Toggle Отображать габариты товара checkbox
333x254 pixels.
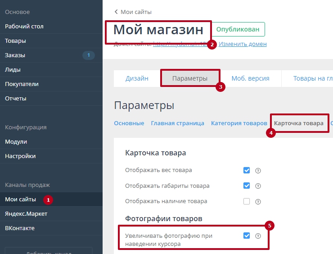(x=247, y=186)
